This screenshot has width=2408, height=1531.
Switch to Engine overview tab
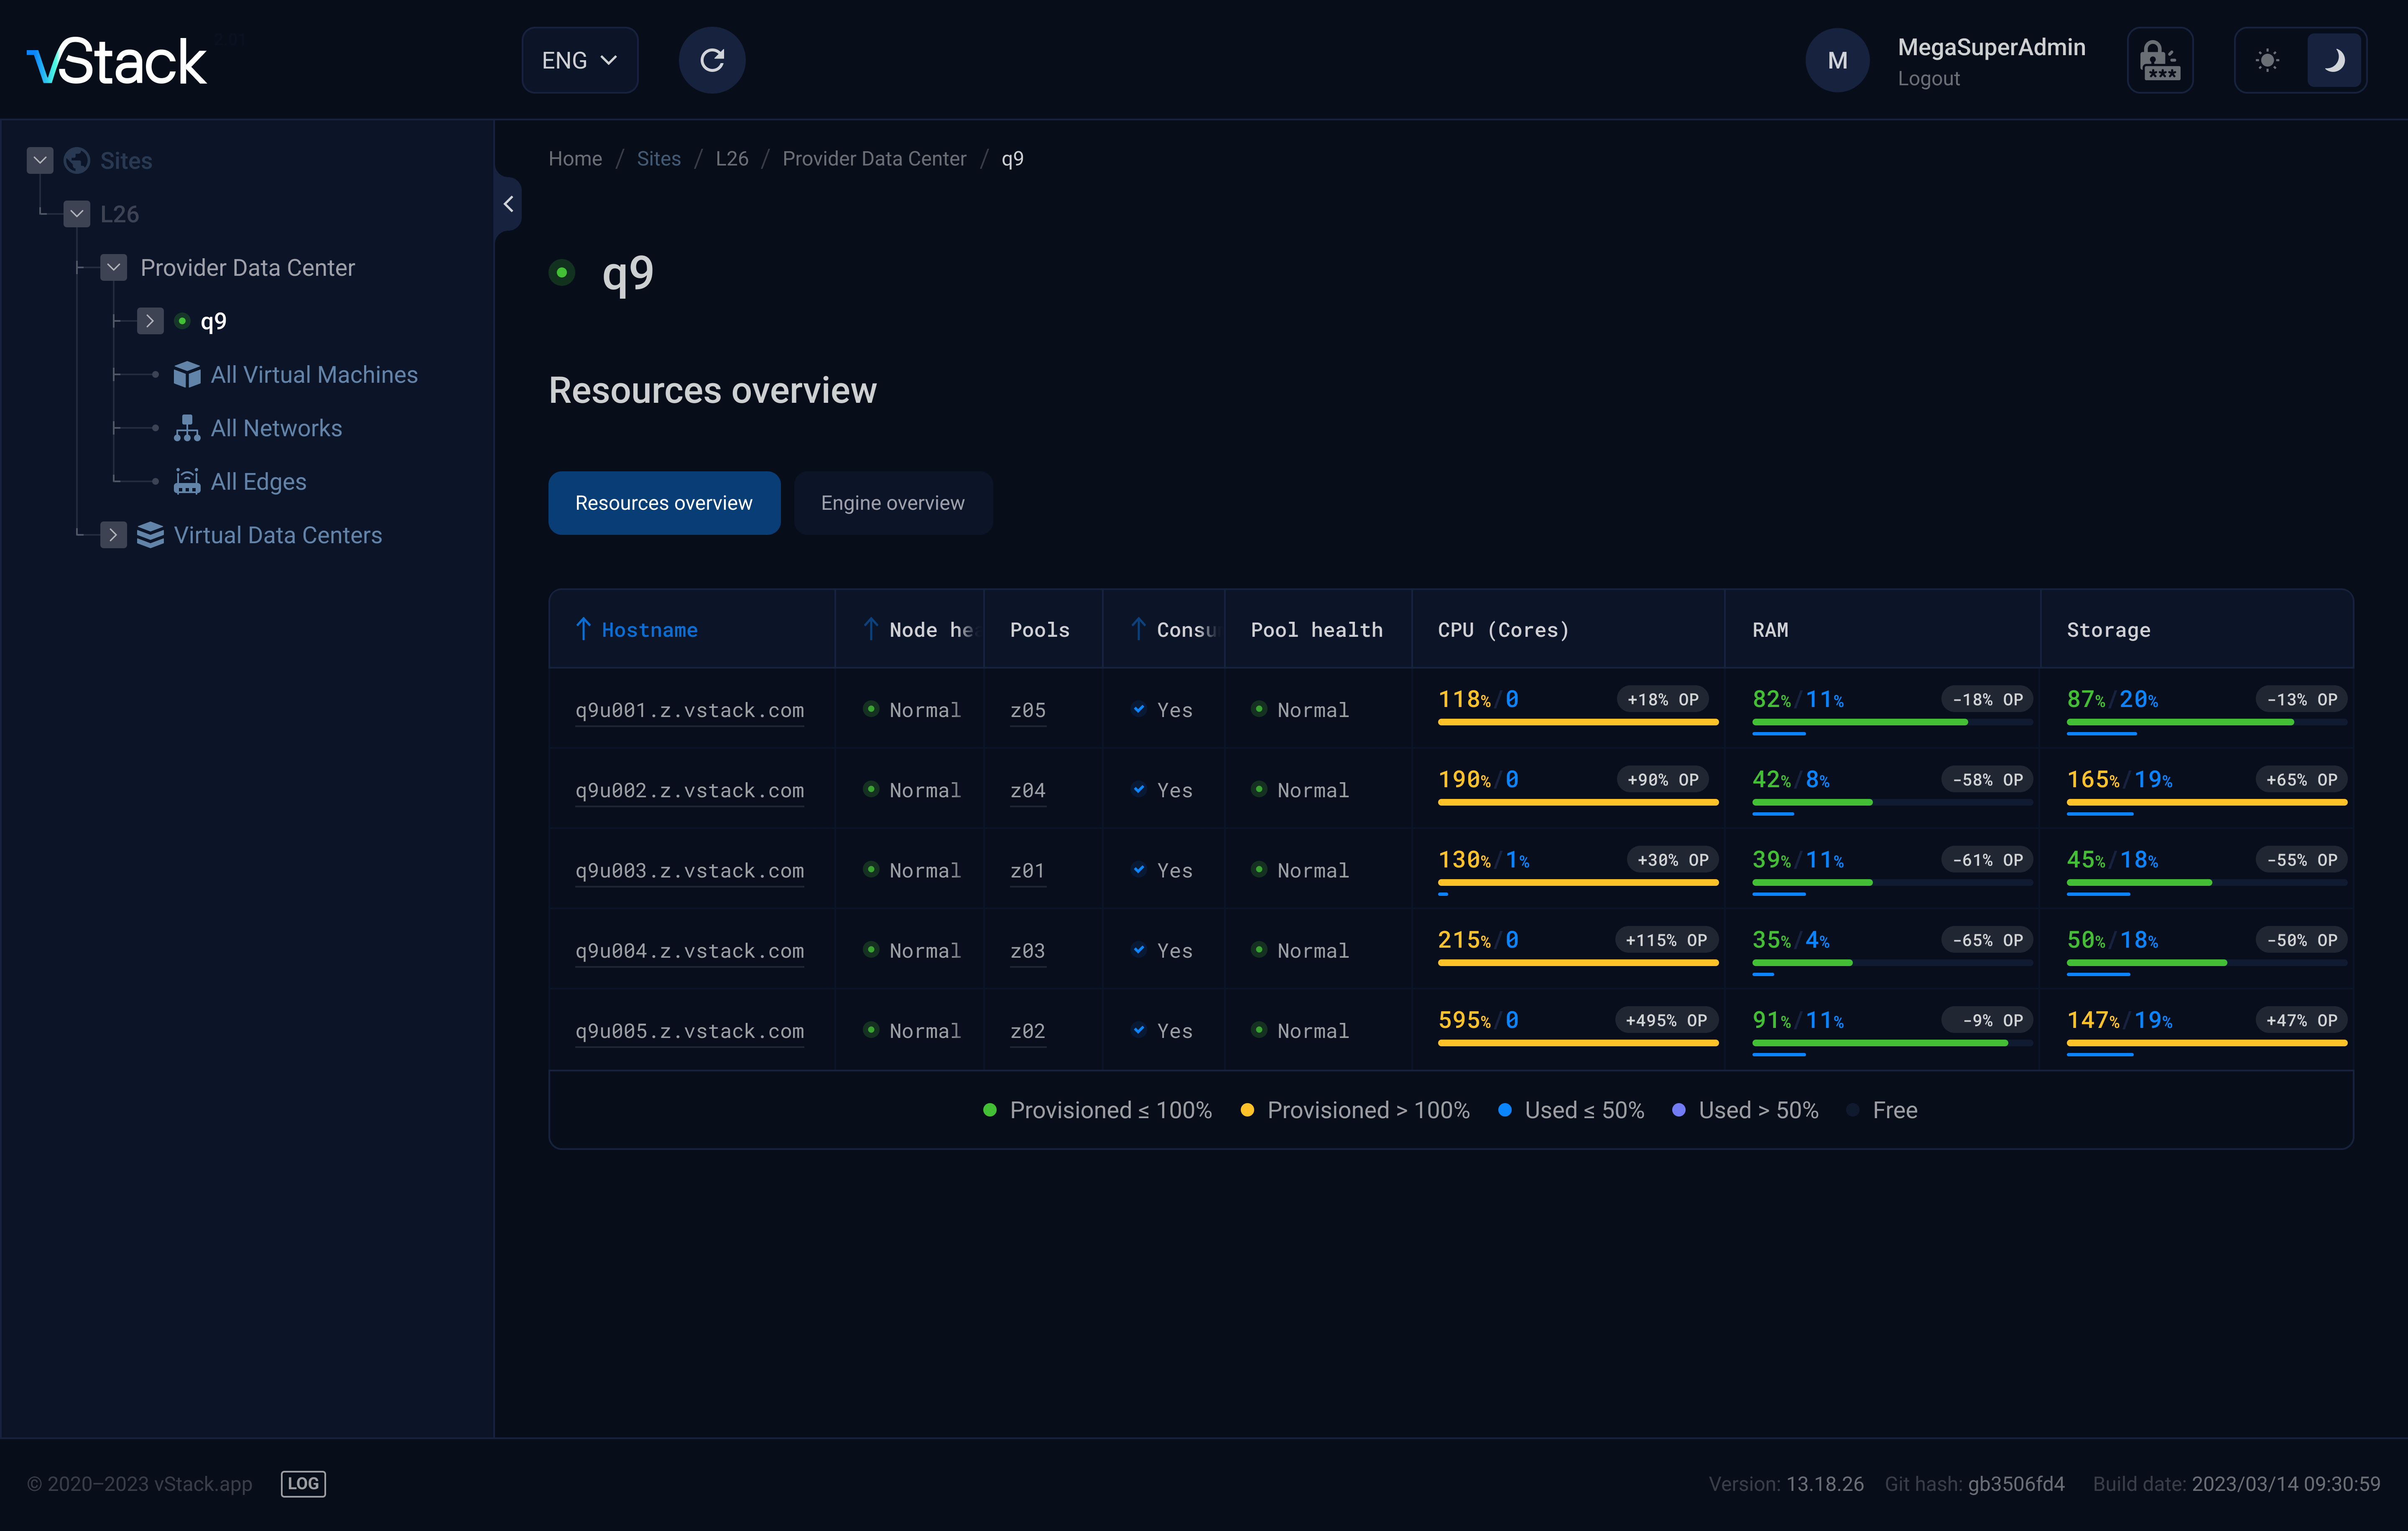pyautogui.click(x=892, y=503)
